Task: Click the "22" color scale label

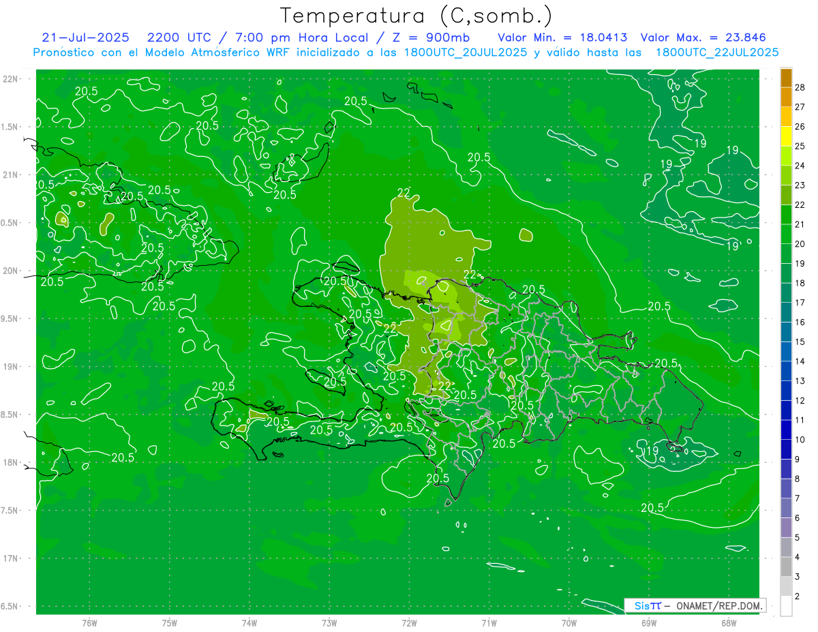Action: click(x=800, y=205)
